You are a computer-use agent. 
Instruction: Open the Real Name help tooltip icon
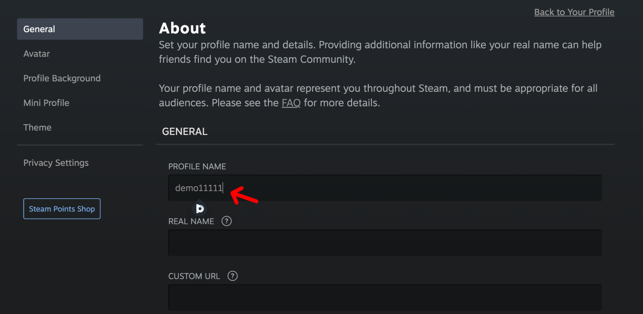pos(226,221)
